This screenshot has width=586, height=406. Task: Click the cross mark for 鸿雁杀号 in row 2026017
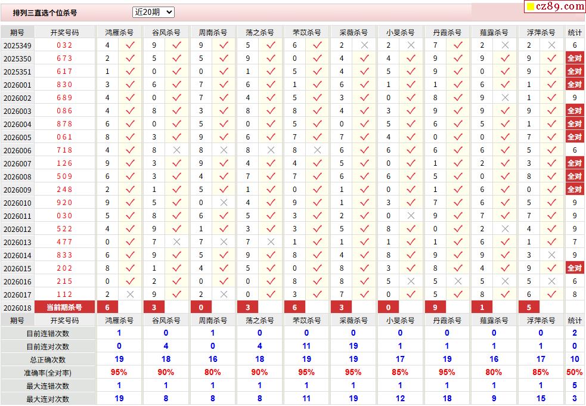(x=130, y=295)
